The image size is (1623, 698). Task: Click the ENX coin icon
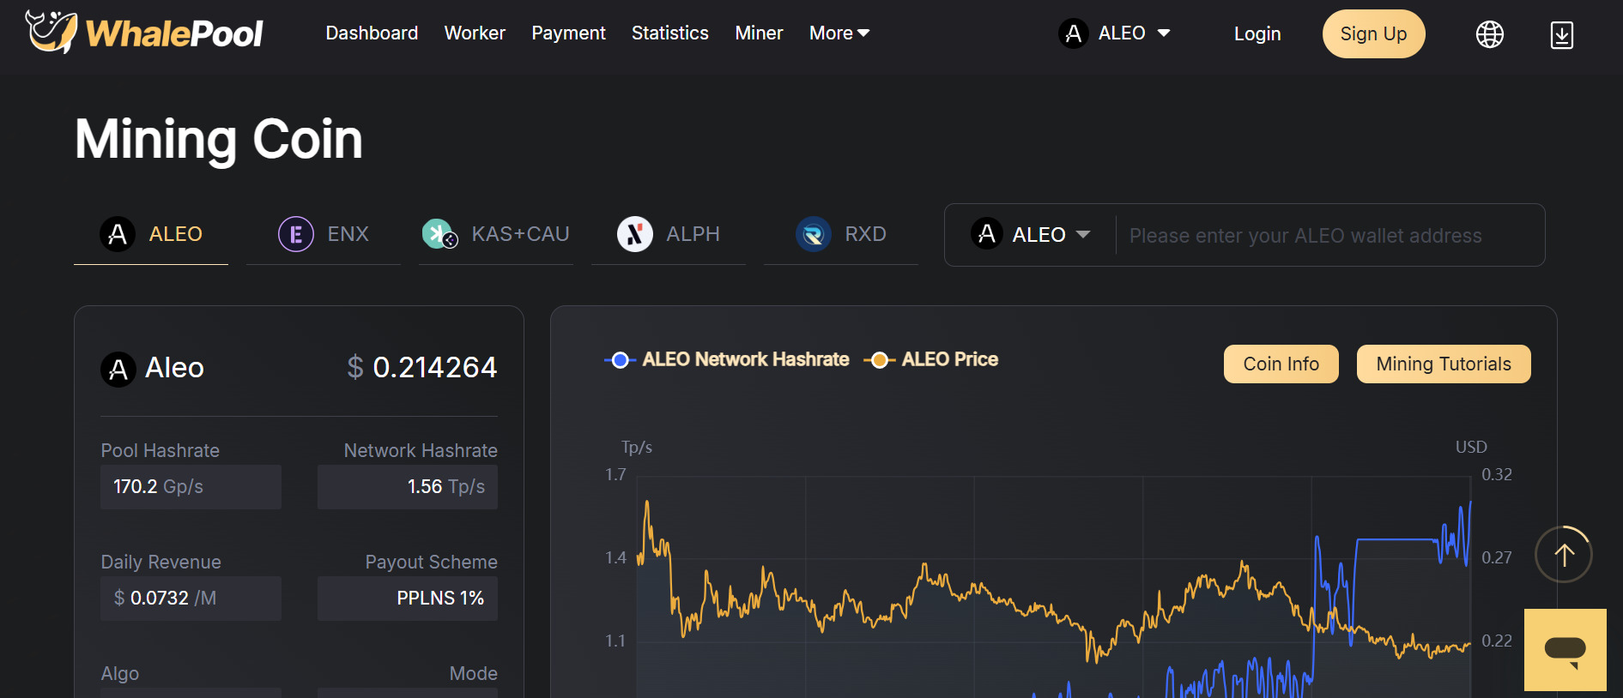point(296,234)
